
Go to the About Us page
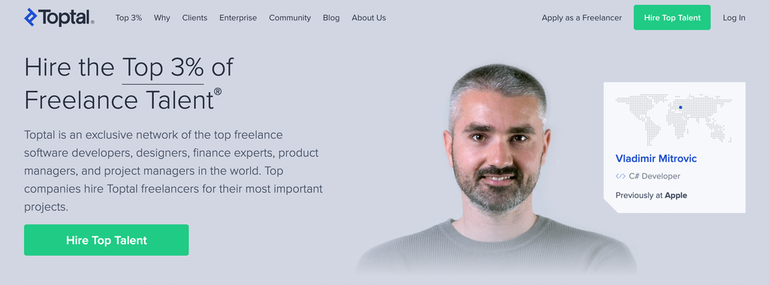point(369,18)
